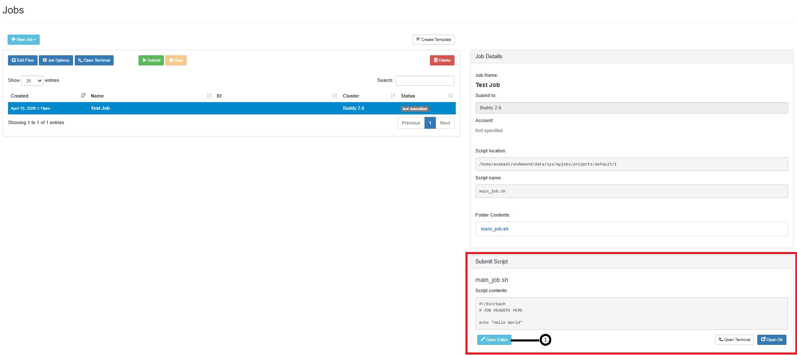This screenshot has height=355, width=797.
Task: Click the Jobs page heading
Action: 13,10
